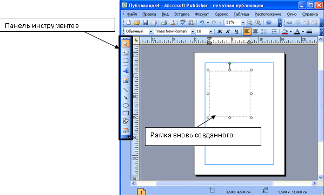
Task: Click the horizontal scroll right arrow
Action: [314, 183]
